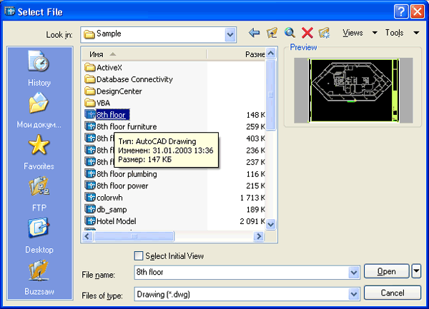Viewport: 429px width, 309px height.
Task: Open History in places sidebar
Action: click(x=39, y=69)
